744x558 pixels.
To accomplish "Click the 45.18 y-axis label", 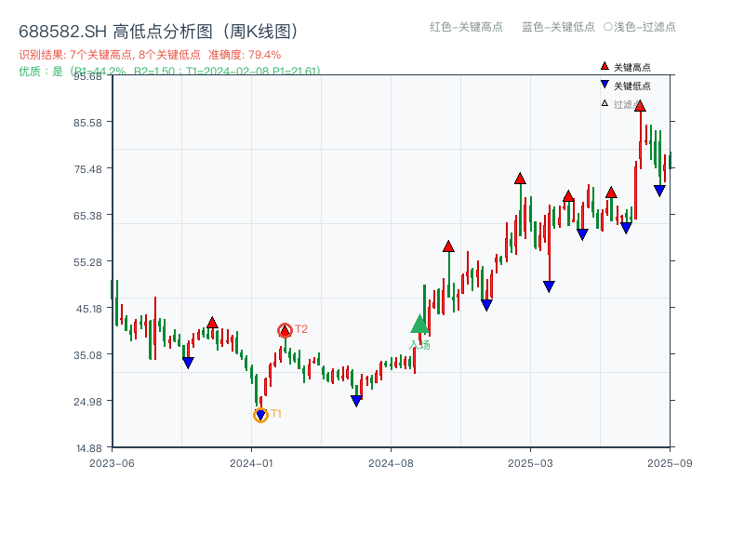I will coord(88,309).
